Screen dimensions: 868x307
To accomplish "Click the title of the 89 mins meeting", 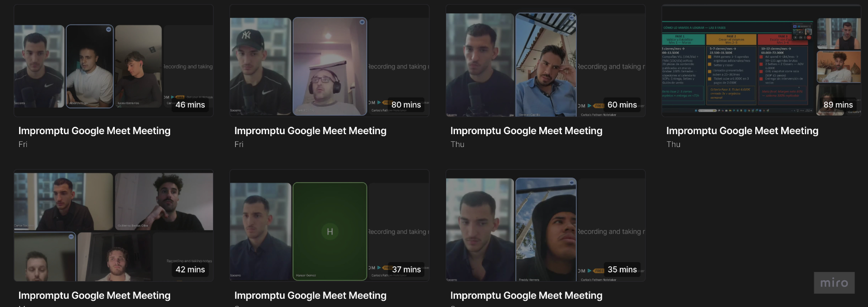I will click(742, 131).
